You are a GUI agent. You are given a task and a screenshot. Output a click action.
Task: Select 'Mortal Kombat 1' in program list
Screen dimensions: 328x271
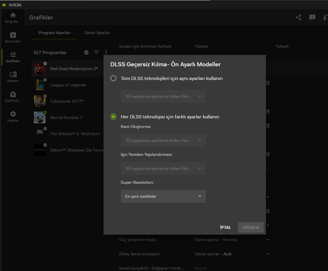point(66,118)
